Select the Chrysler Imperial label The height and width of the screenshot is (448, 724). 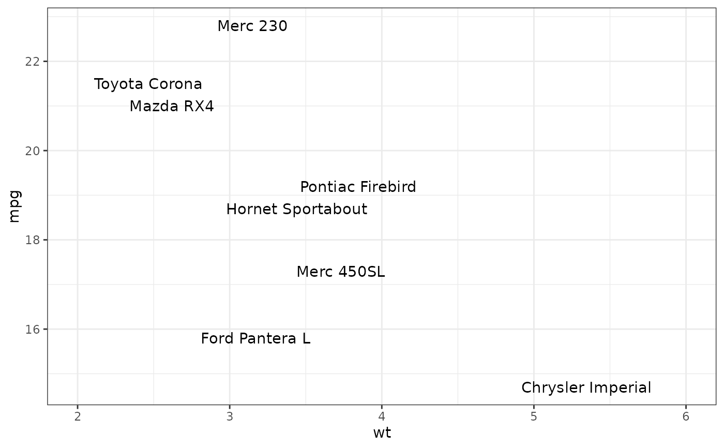coord(586,387)
